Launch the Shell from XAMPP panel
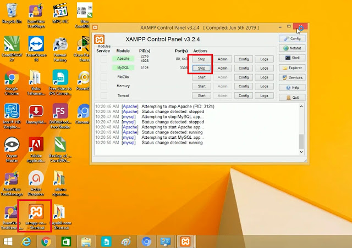352x248 pixels. click(292, 58)
